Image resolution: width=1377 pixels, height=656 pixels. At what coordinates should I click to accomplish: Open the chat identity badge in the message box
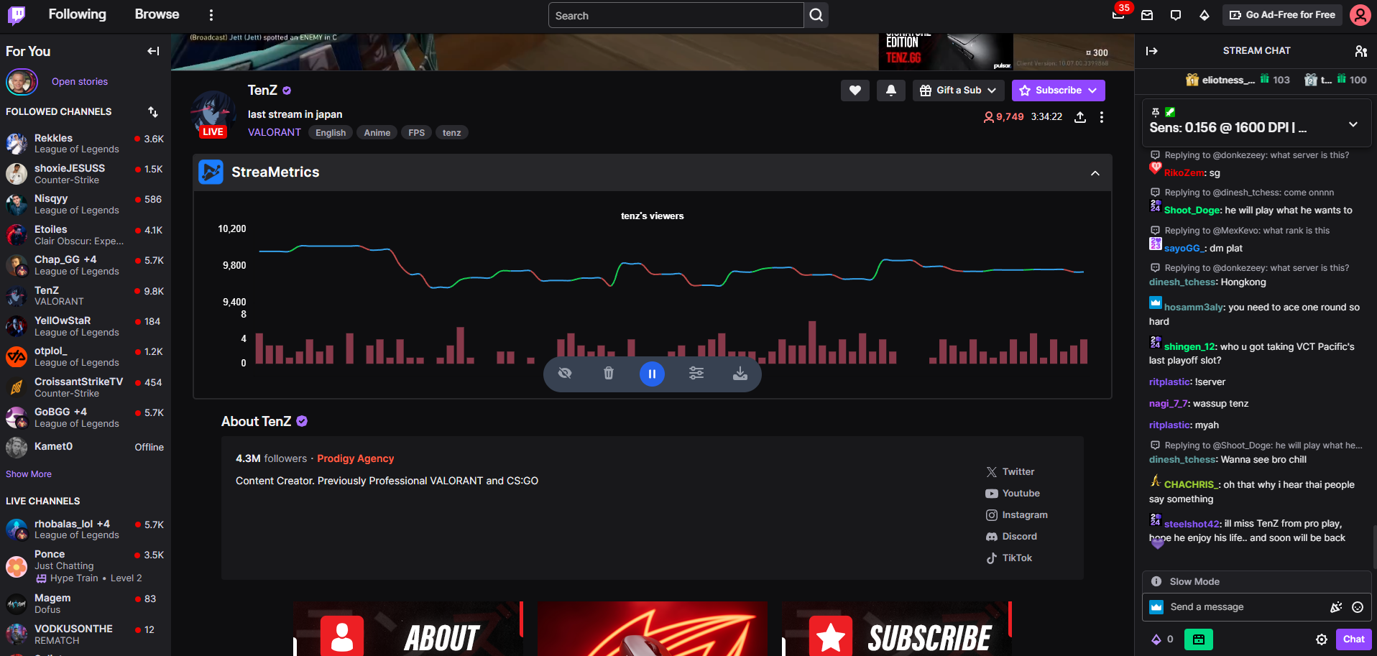click(x=1156, y=607)
